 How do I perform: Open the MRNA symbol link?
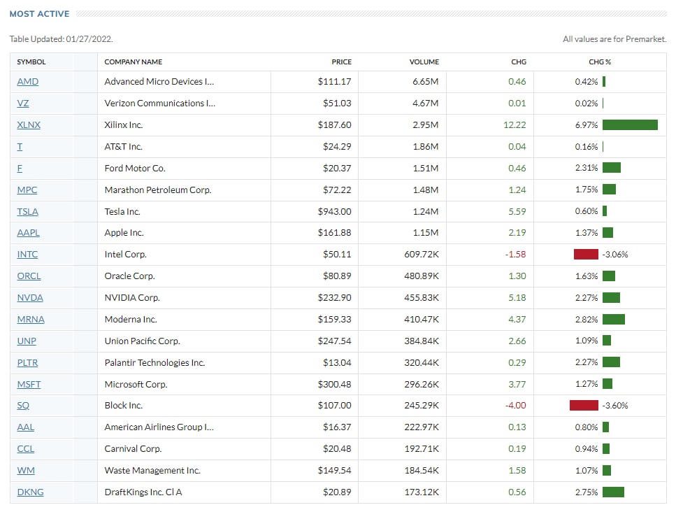(x=31, y=319)
